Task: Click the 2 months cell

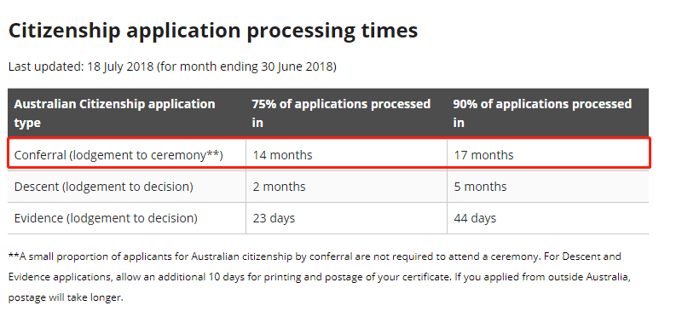Action: 346,187
